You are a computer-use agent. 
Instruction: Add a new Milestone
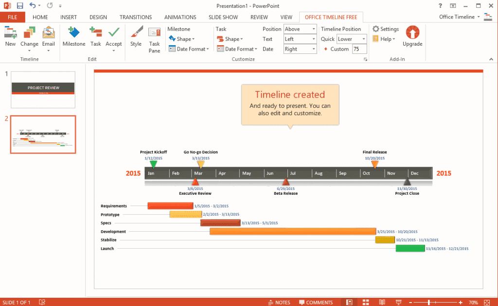point(74,36)
